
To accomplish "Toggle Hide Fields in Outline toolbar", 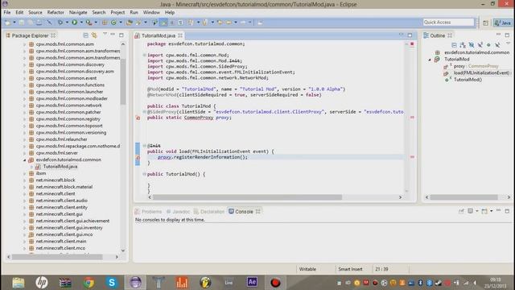I will point(472,45).
